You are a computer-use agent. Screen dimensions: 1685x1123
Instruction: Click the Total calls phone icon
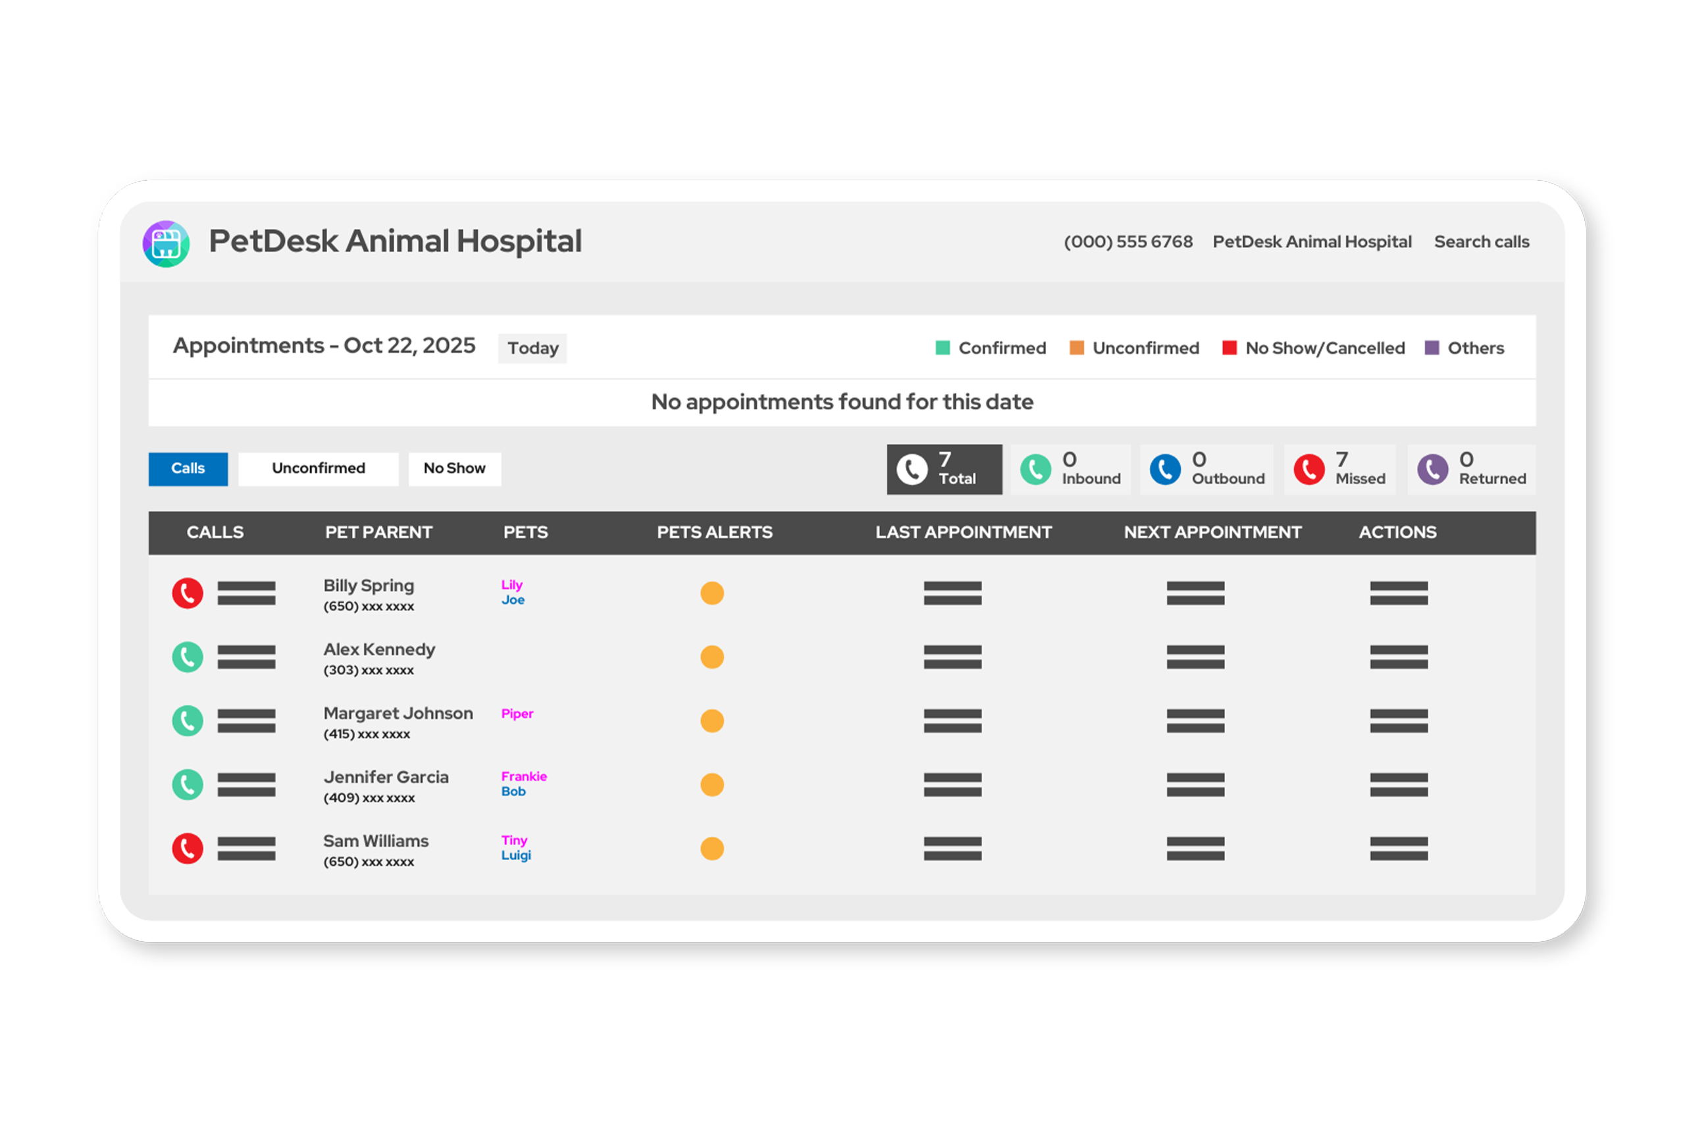coord(913,469)
